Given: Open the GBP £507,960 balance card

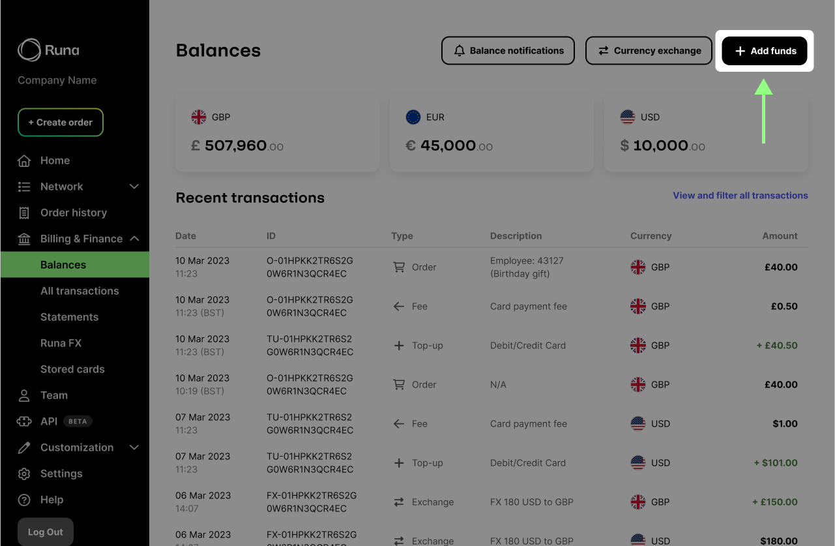Looking at the screenshot, I should pos(278,133).
